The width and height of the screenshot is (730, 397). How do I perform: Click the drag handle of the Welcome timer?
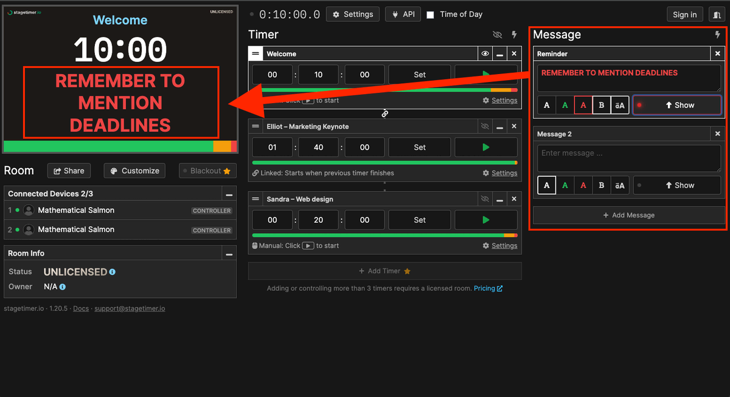click(255, 53)
